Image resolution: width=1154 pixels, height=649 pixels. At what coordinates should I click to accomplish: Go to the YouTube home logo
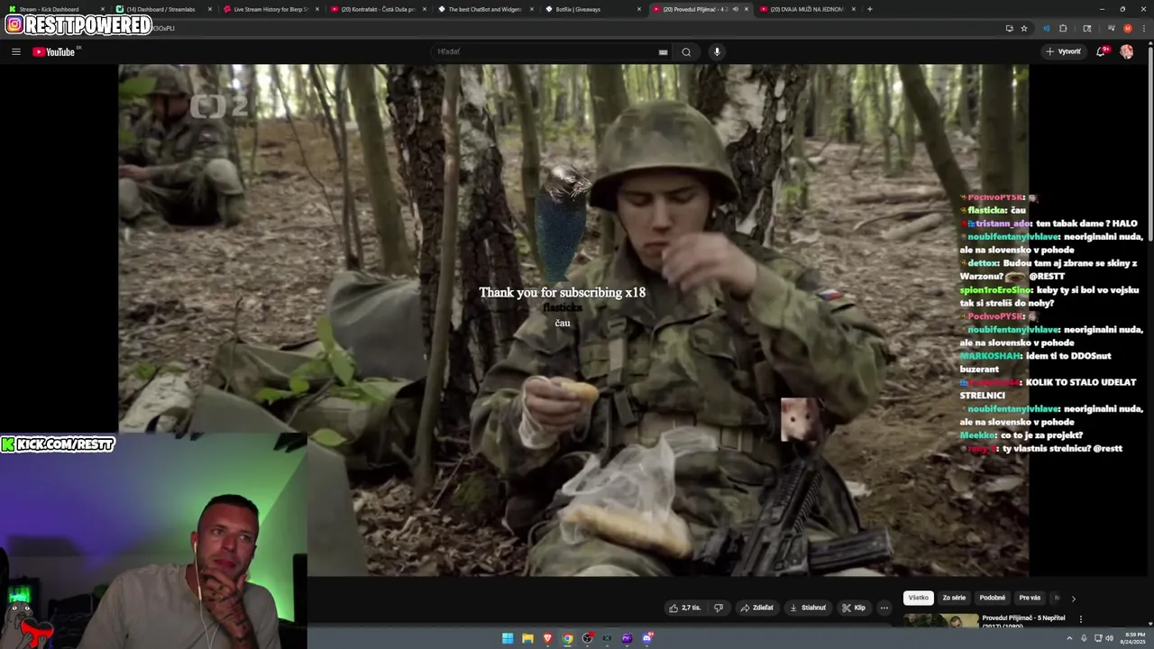(x=54, y=51)
